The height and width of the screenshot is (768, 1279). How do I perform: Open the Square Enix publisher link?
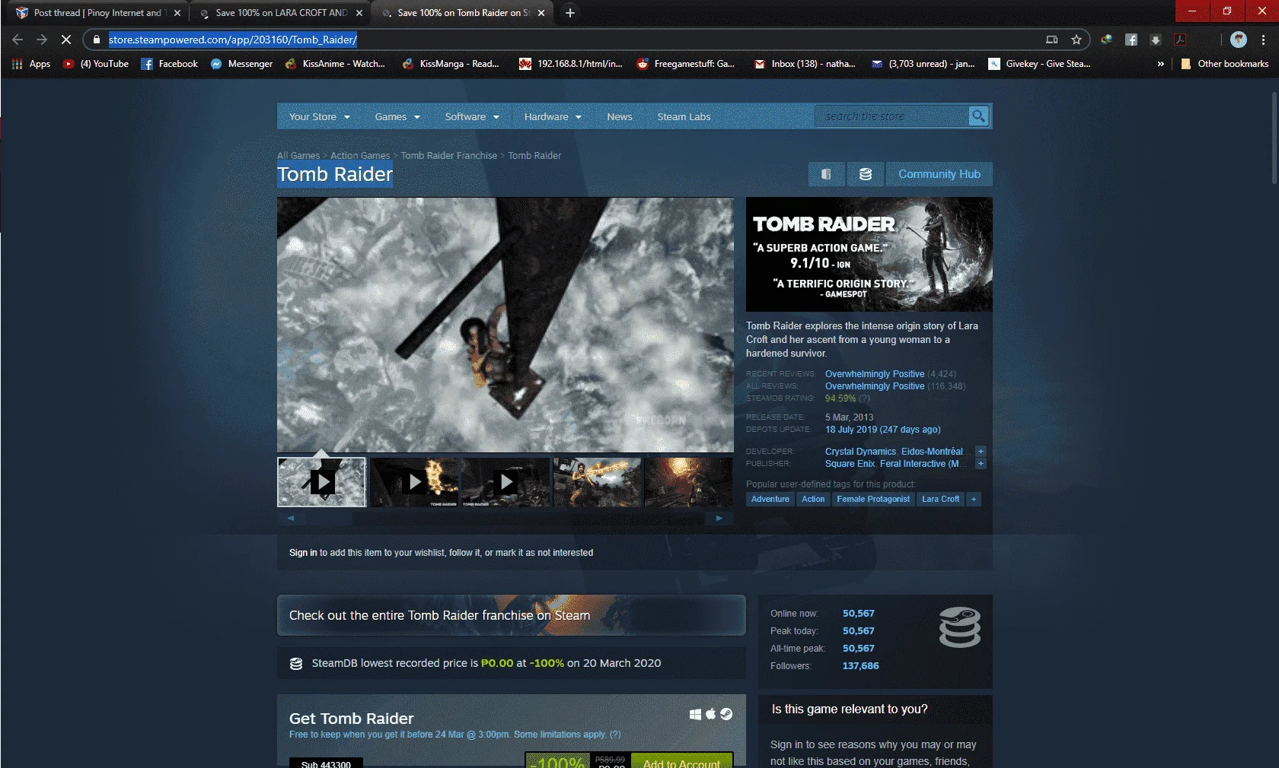(850, 464)
